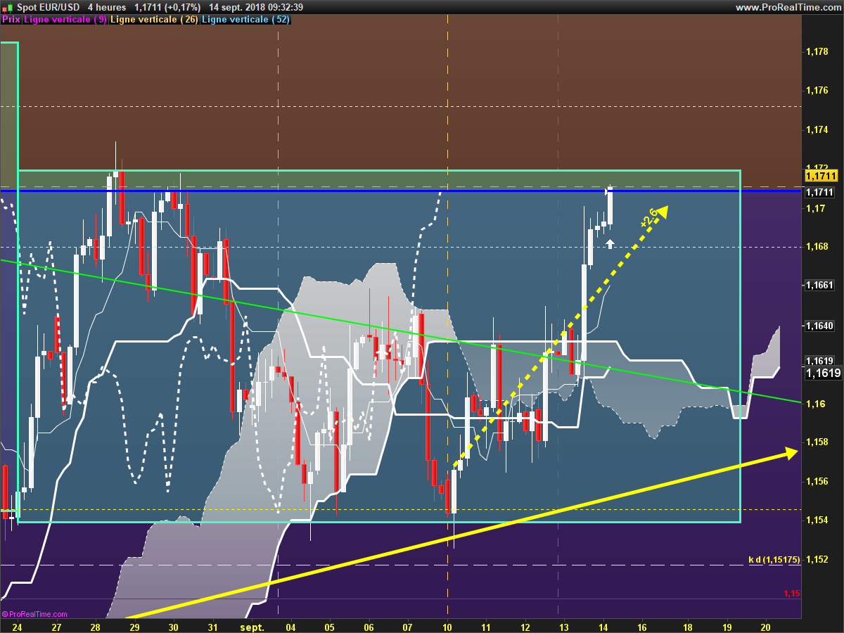Click the 1,152 price axis value

[x=817, y=560]
